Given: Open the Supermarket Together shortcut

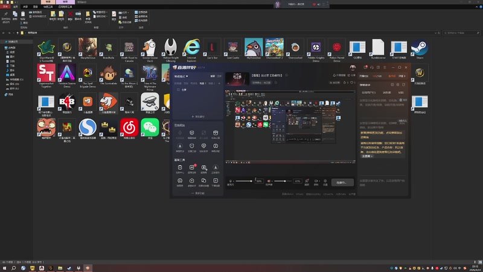Looking at the screenshot, I should [46, 76].
